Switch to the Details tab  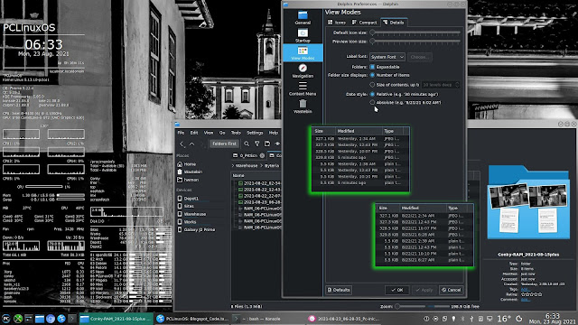click(394, 23)
